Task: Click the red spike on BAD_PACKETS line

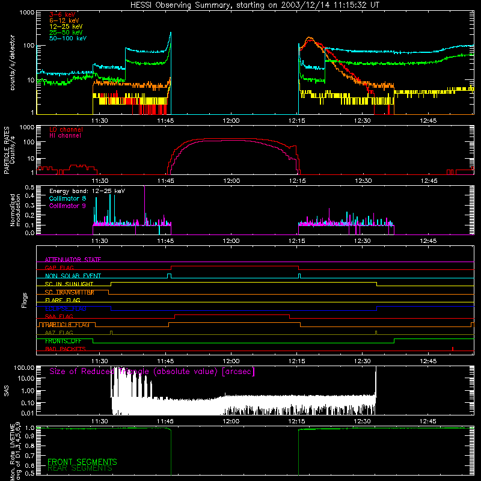Action: coord(453,349)
